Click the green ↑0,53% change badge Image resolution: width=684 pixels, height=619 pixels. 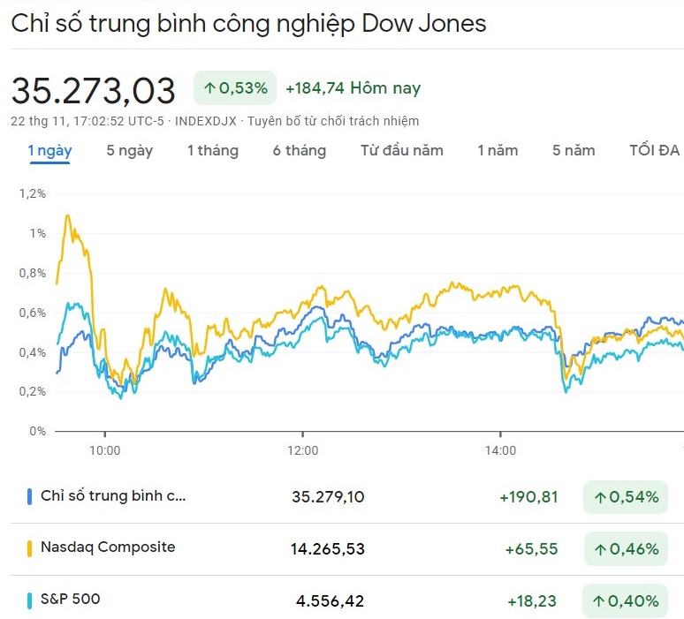point(234,88)
